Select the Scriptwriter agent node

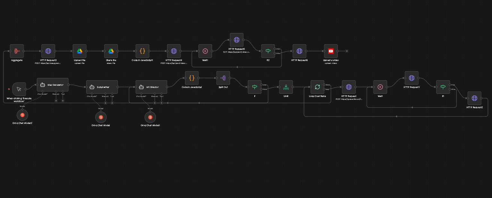pos(102,87)
